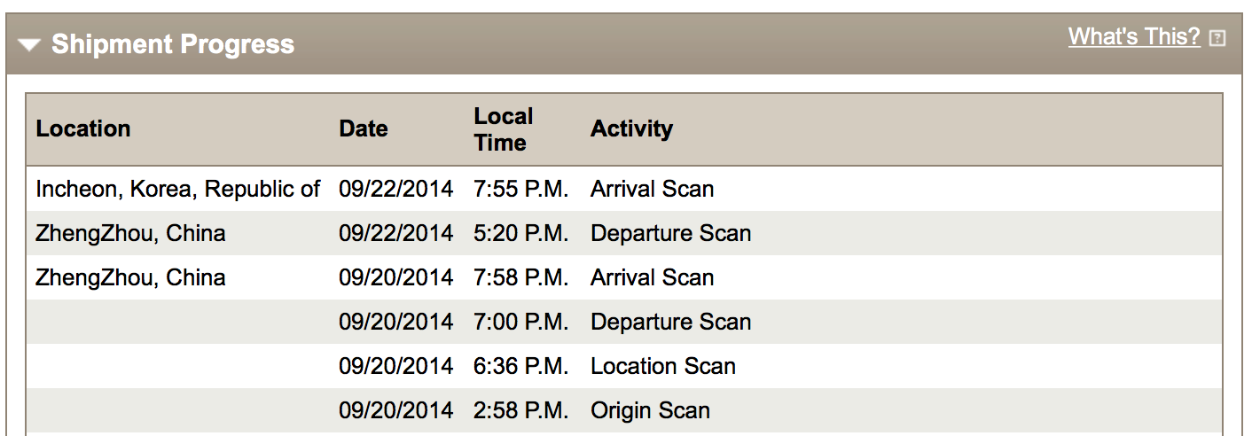1252x436 pixels.
Task: Click the date in the Origin Scan row
Action: pyautogui.click(x=395, y=410)
